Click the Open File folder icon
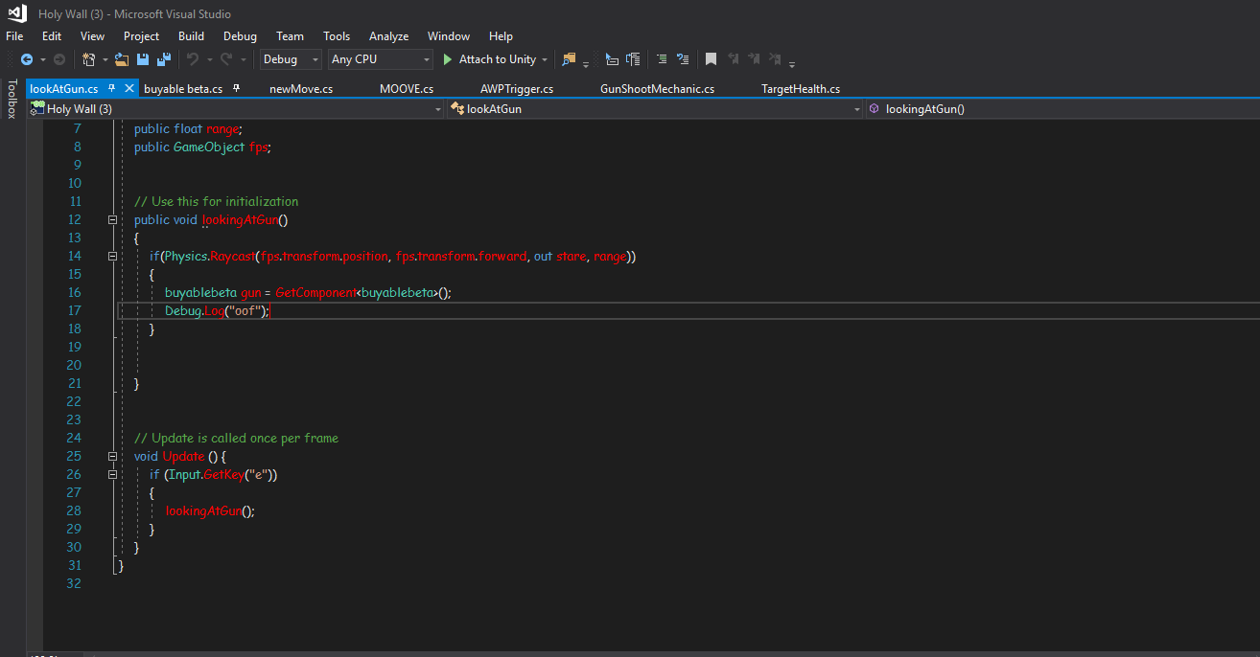The width and height of the screenshot is (1260, 657). (121, 59)
